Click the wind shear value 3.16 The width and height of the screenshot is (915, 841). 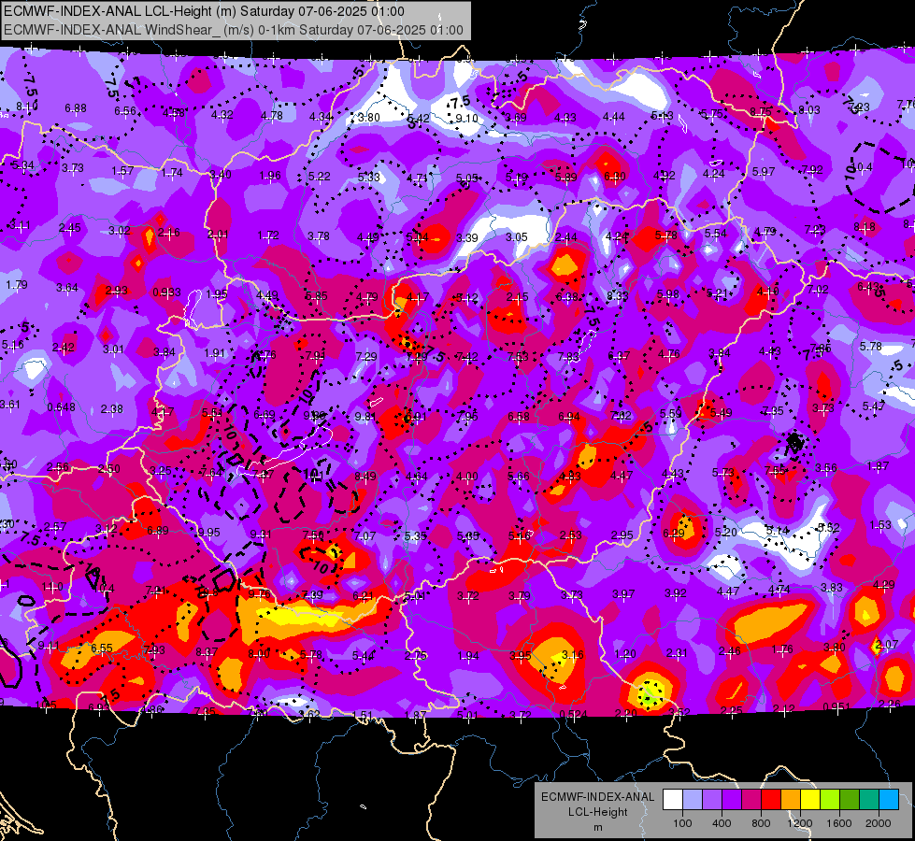click(572, 655)
